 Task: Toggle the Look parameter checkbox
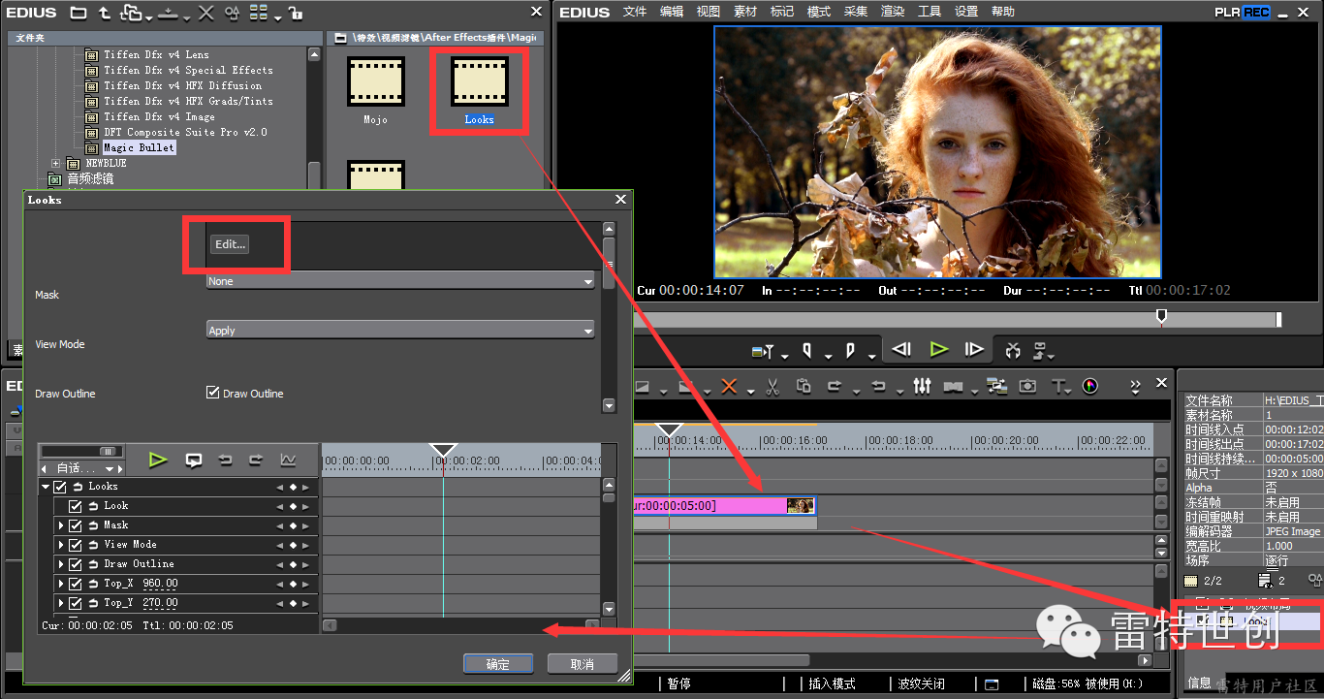[x=76, y=506]
